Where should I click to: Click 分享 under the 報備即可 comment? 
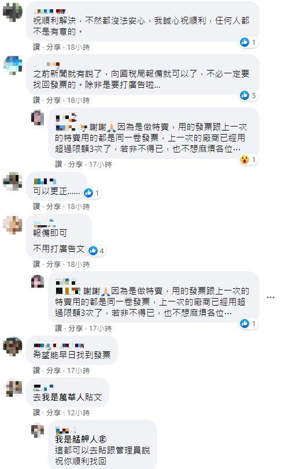pyautogui.click(x=54, y=264)
